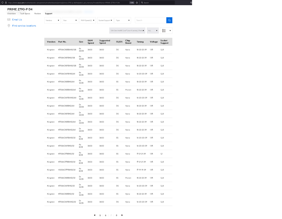Click part number KF436C16RBAK4/32
Viewport: 282px width, 219px height.
pos(67,138)
